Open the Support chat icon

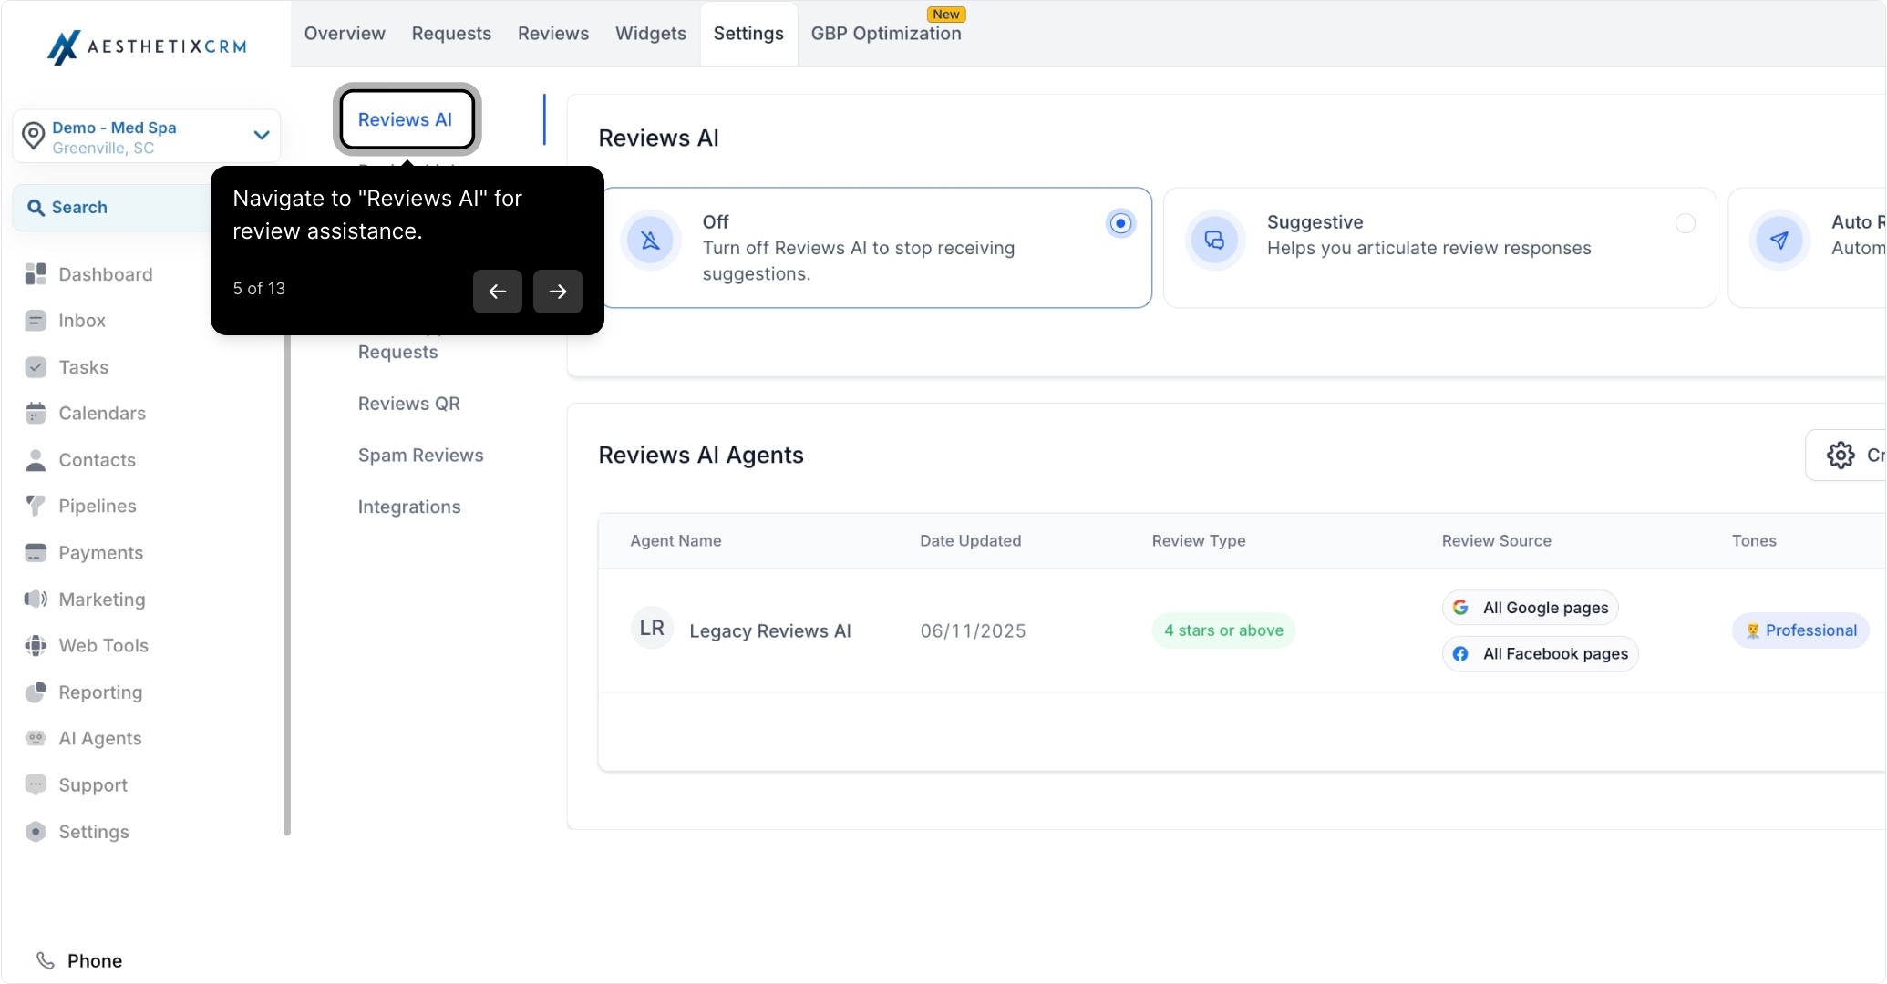pos(36,785)
